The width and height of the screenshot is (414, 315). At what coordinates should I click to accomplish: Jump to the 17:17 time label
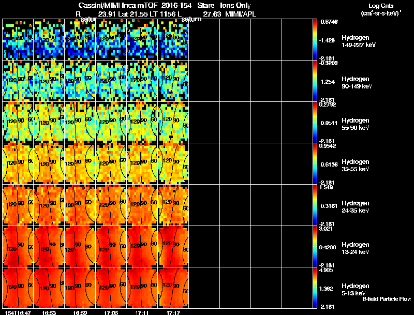pos(173,312)
